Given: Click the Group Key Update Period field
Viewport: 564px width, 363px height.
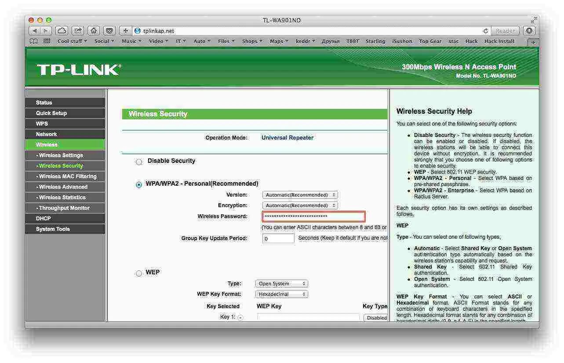Looking at the screenshot, I should pos(278,238).
